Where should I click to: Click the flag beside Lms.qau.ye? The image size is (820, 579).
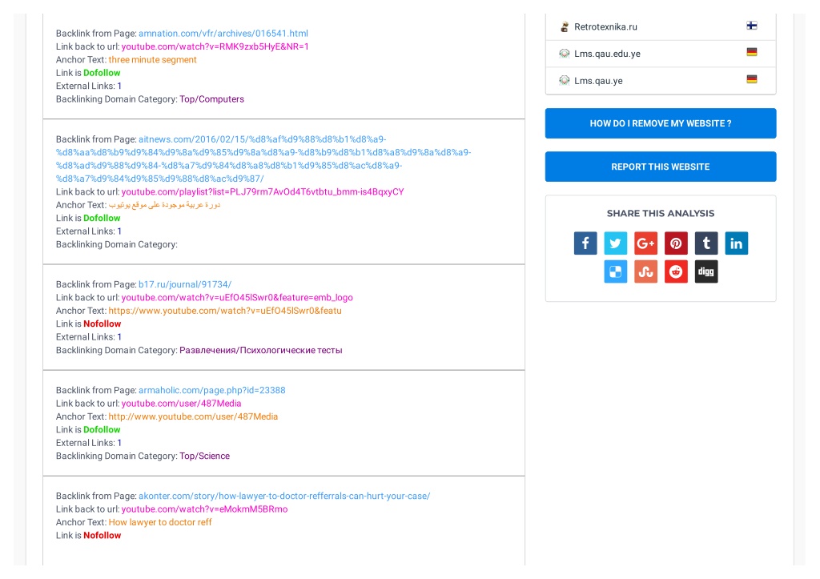pos(752,79)
